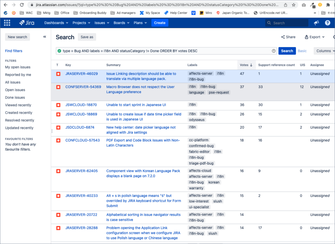The image size is (335, 244).
Task: Select the Viewed recently filter
Action: [x=18, y=105]
